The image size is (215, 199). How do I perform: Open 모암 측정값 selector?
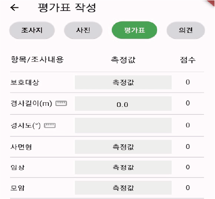pos(123,188)
